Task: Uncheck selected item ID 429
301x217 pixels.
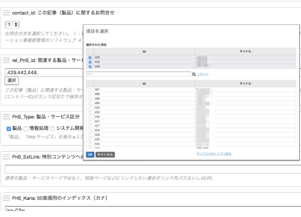Action: click(x=90, y=58)
